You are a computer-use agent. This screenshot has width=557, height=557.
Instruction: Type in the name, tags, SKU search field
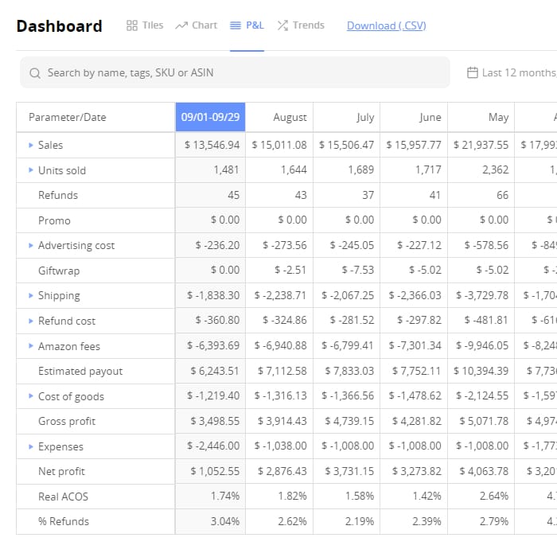(x=239, y=72)
